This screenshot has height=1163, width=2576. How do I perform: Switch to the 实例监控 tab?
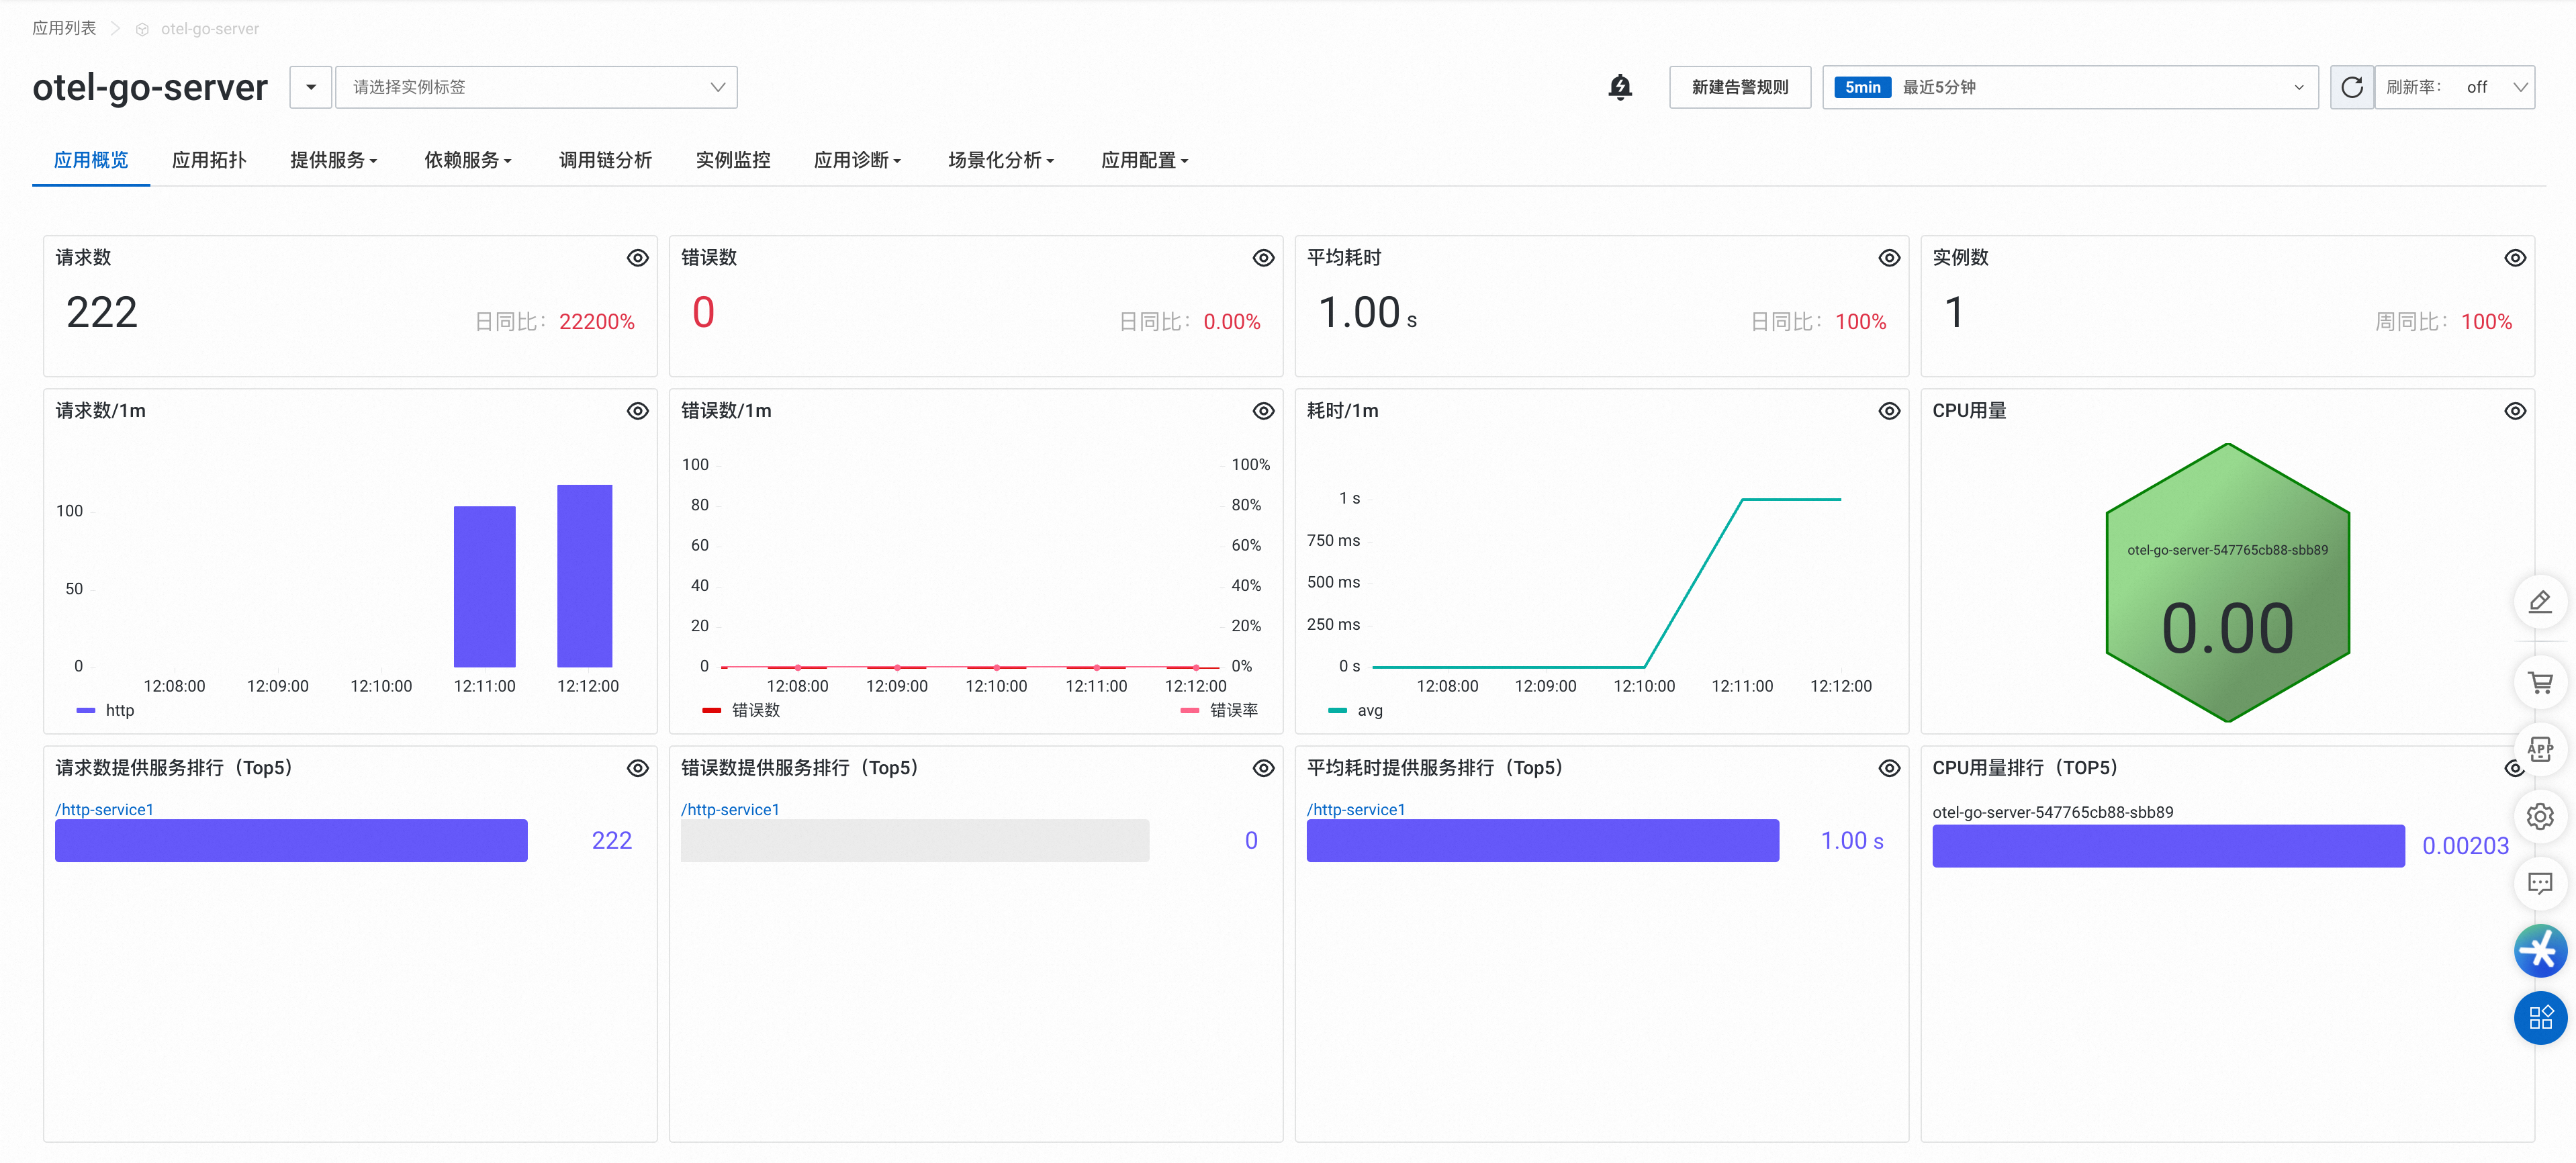pos(733,160)
